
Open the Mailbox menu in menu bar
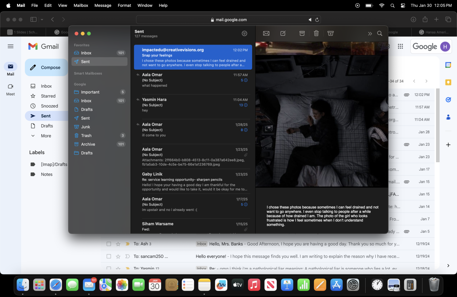(x=81, y=5)
